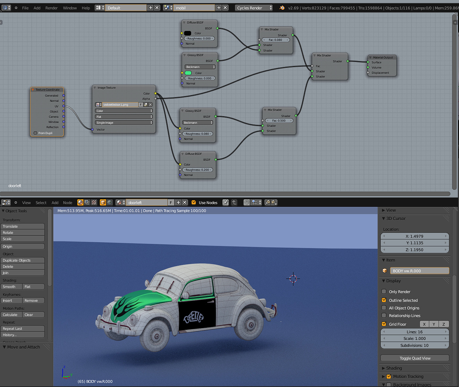Open Cycles Render engine dropdown
The width and height of the screenshot is (459, 387).
(253, 8)
